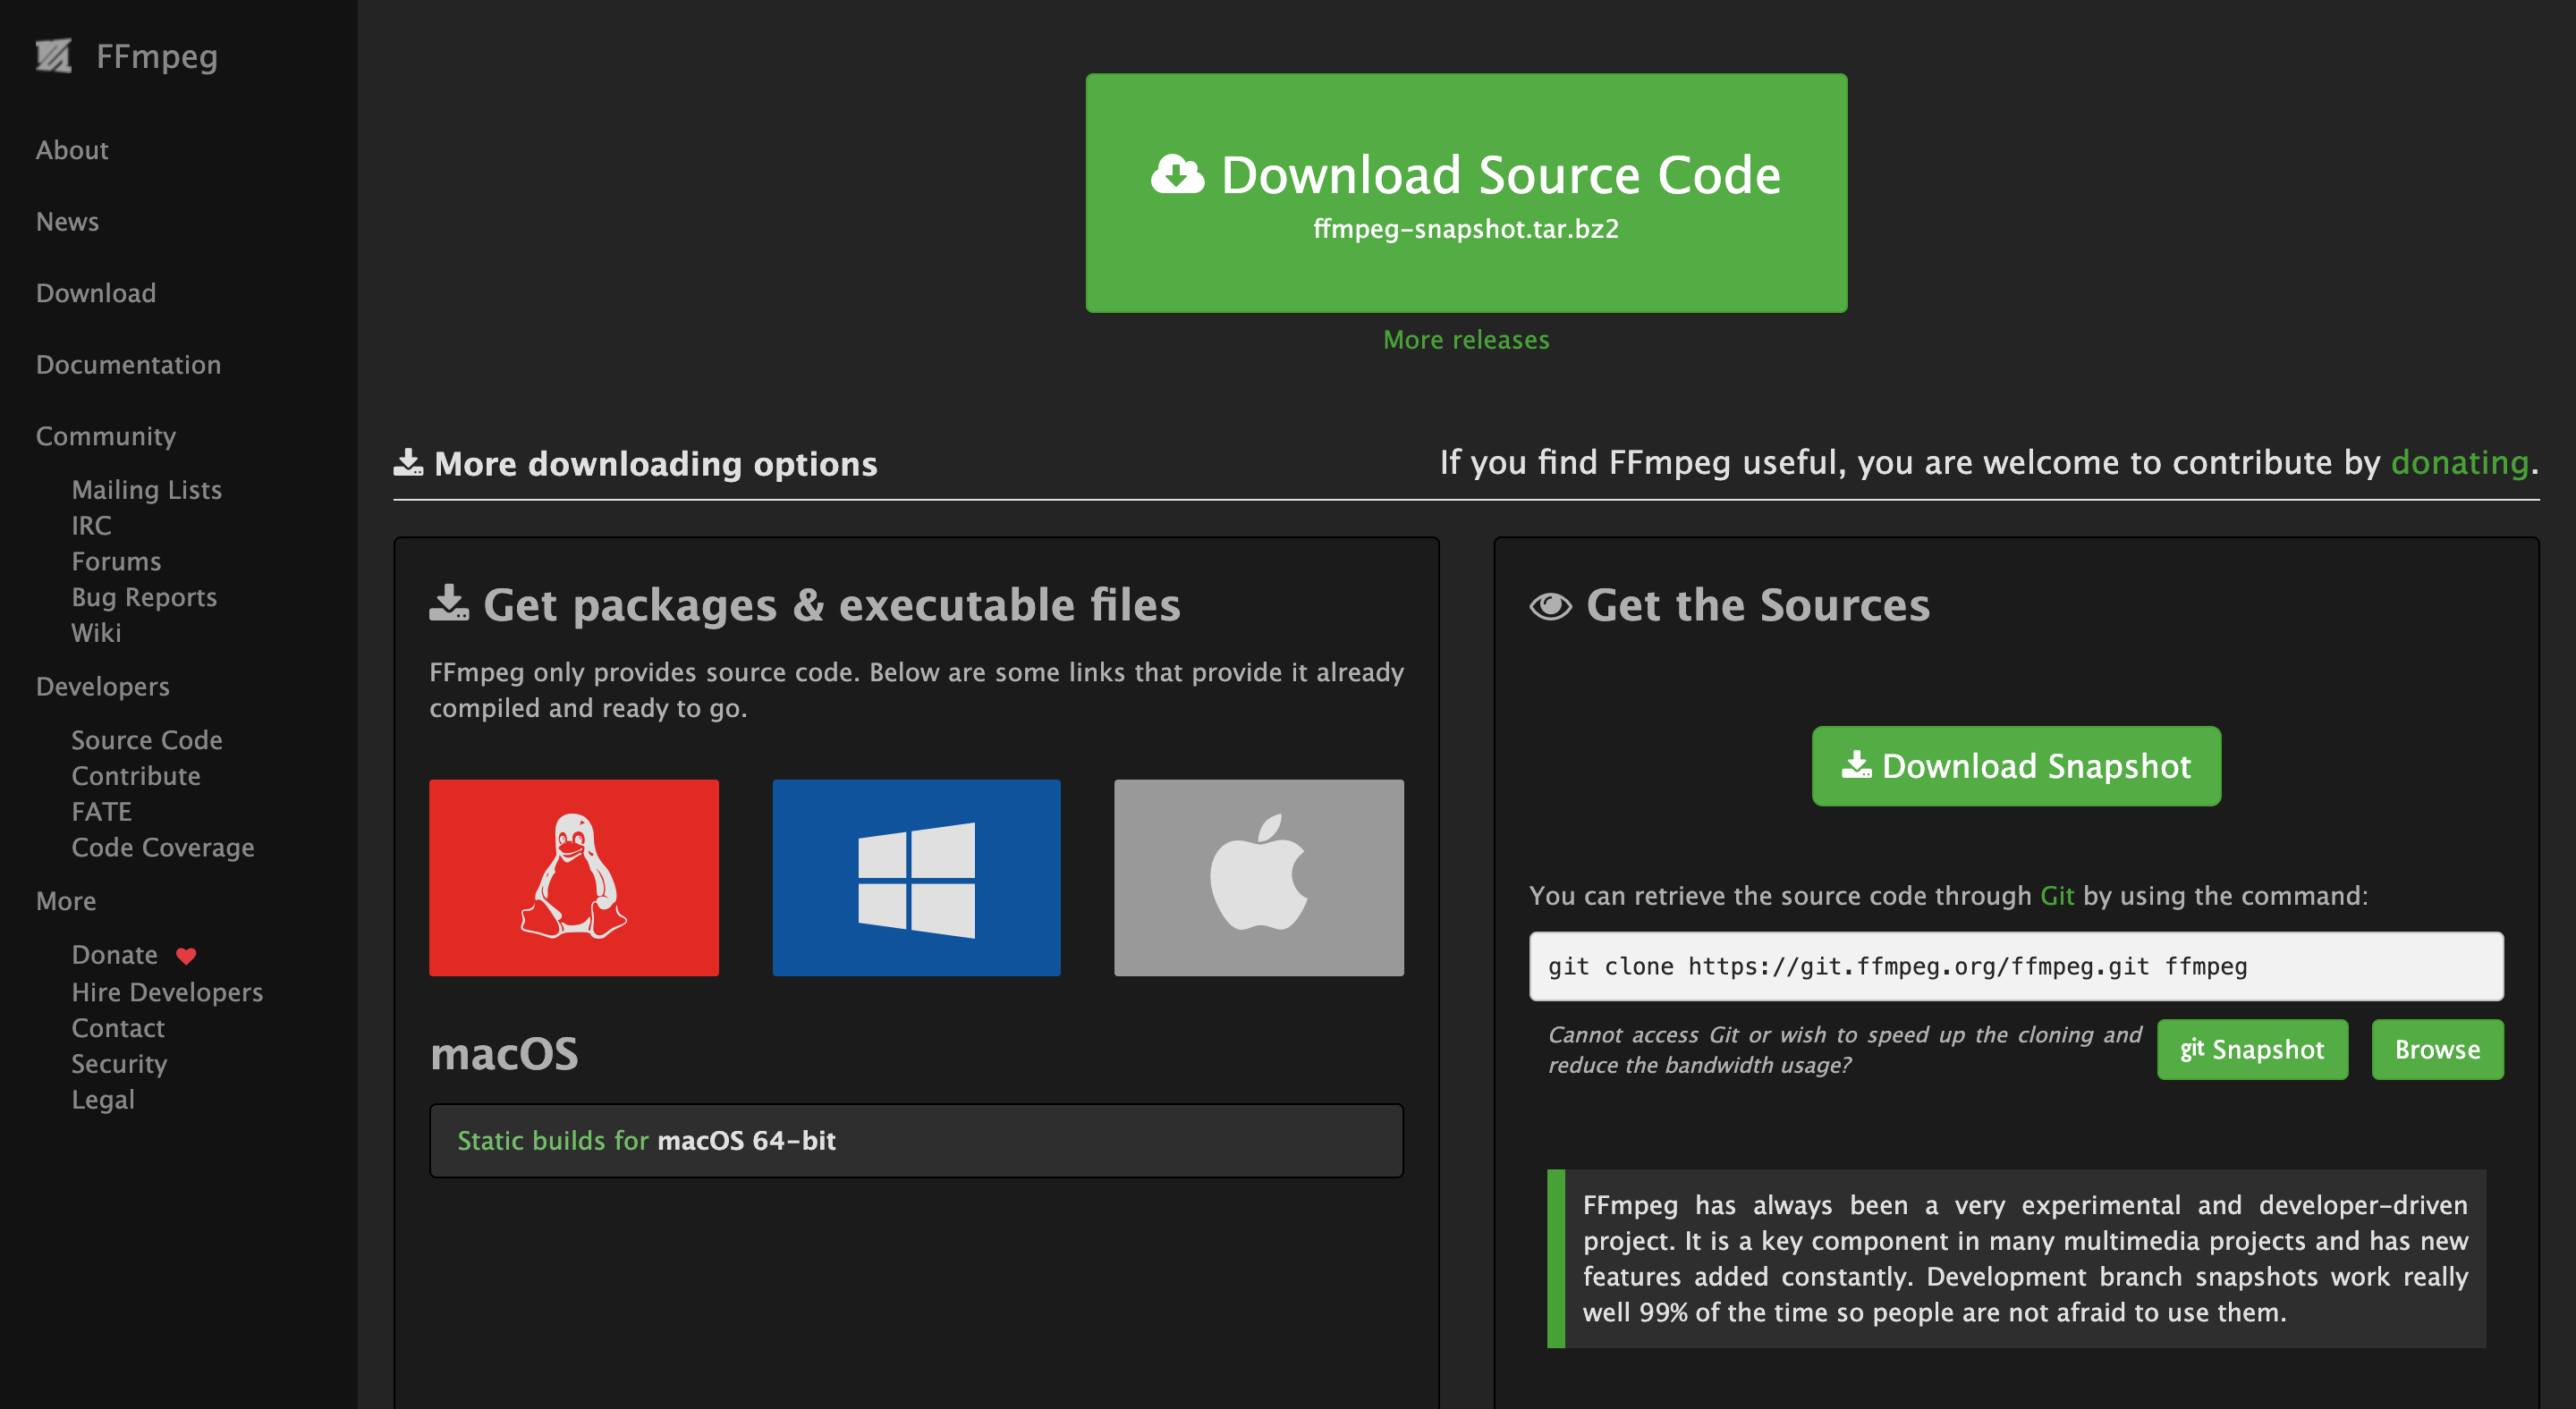This screenshot has height=1409, width=2576.
Task: Follow the donating link
Action: click(x=2460, y=463)
